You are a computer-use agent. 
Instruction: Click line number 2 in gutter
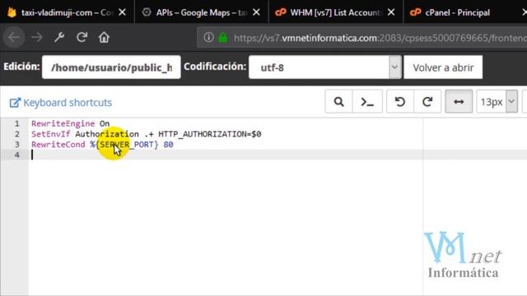click(16, 134)
